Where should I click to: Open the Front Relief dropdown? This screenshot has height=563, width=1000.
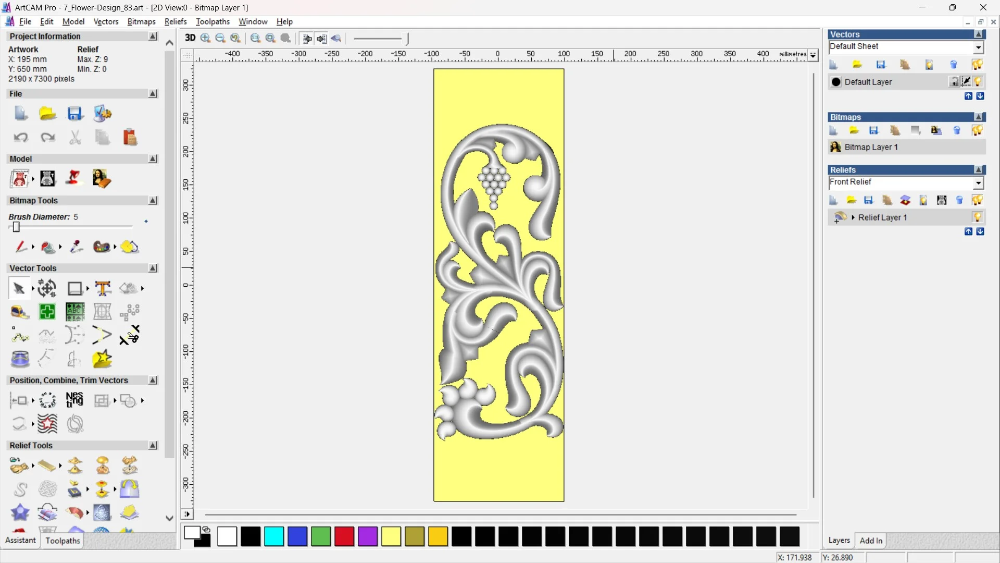[979, 182]
